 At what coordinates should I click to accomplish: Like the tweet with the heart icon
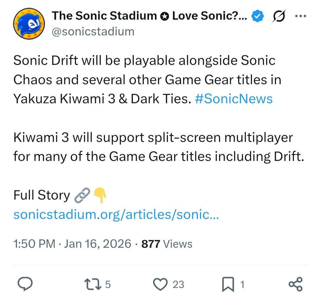click(x=160, y=285)
